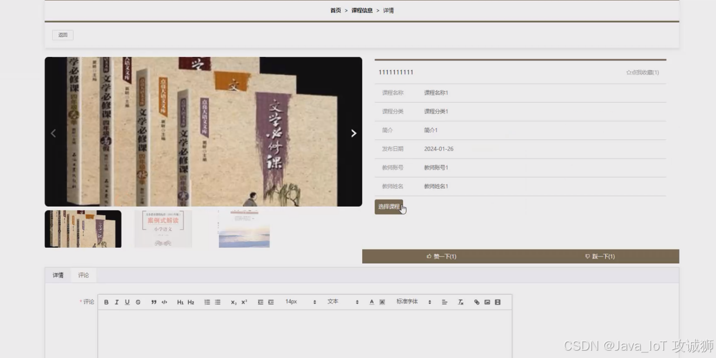This screenshot has width=716, height=358.
Task: Select the 教师姓名1 value
Action: point(436,186)
